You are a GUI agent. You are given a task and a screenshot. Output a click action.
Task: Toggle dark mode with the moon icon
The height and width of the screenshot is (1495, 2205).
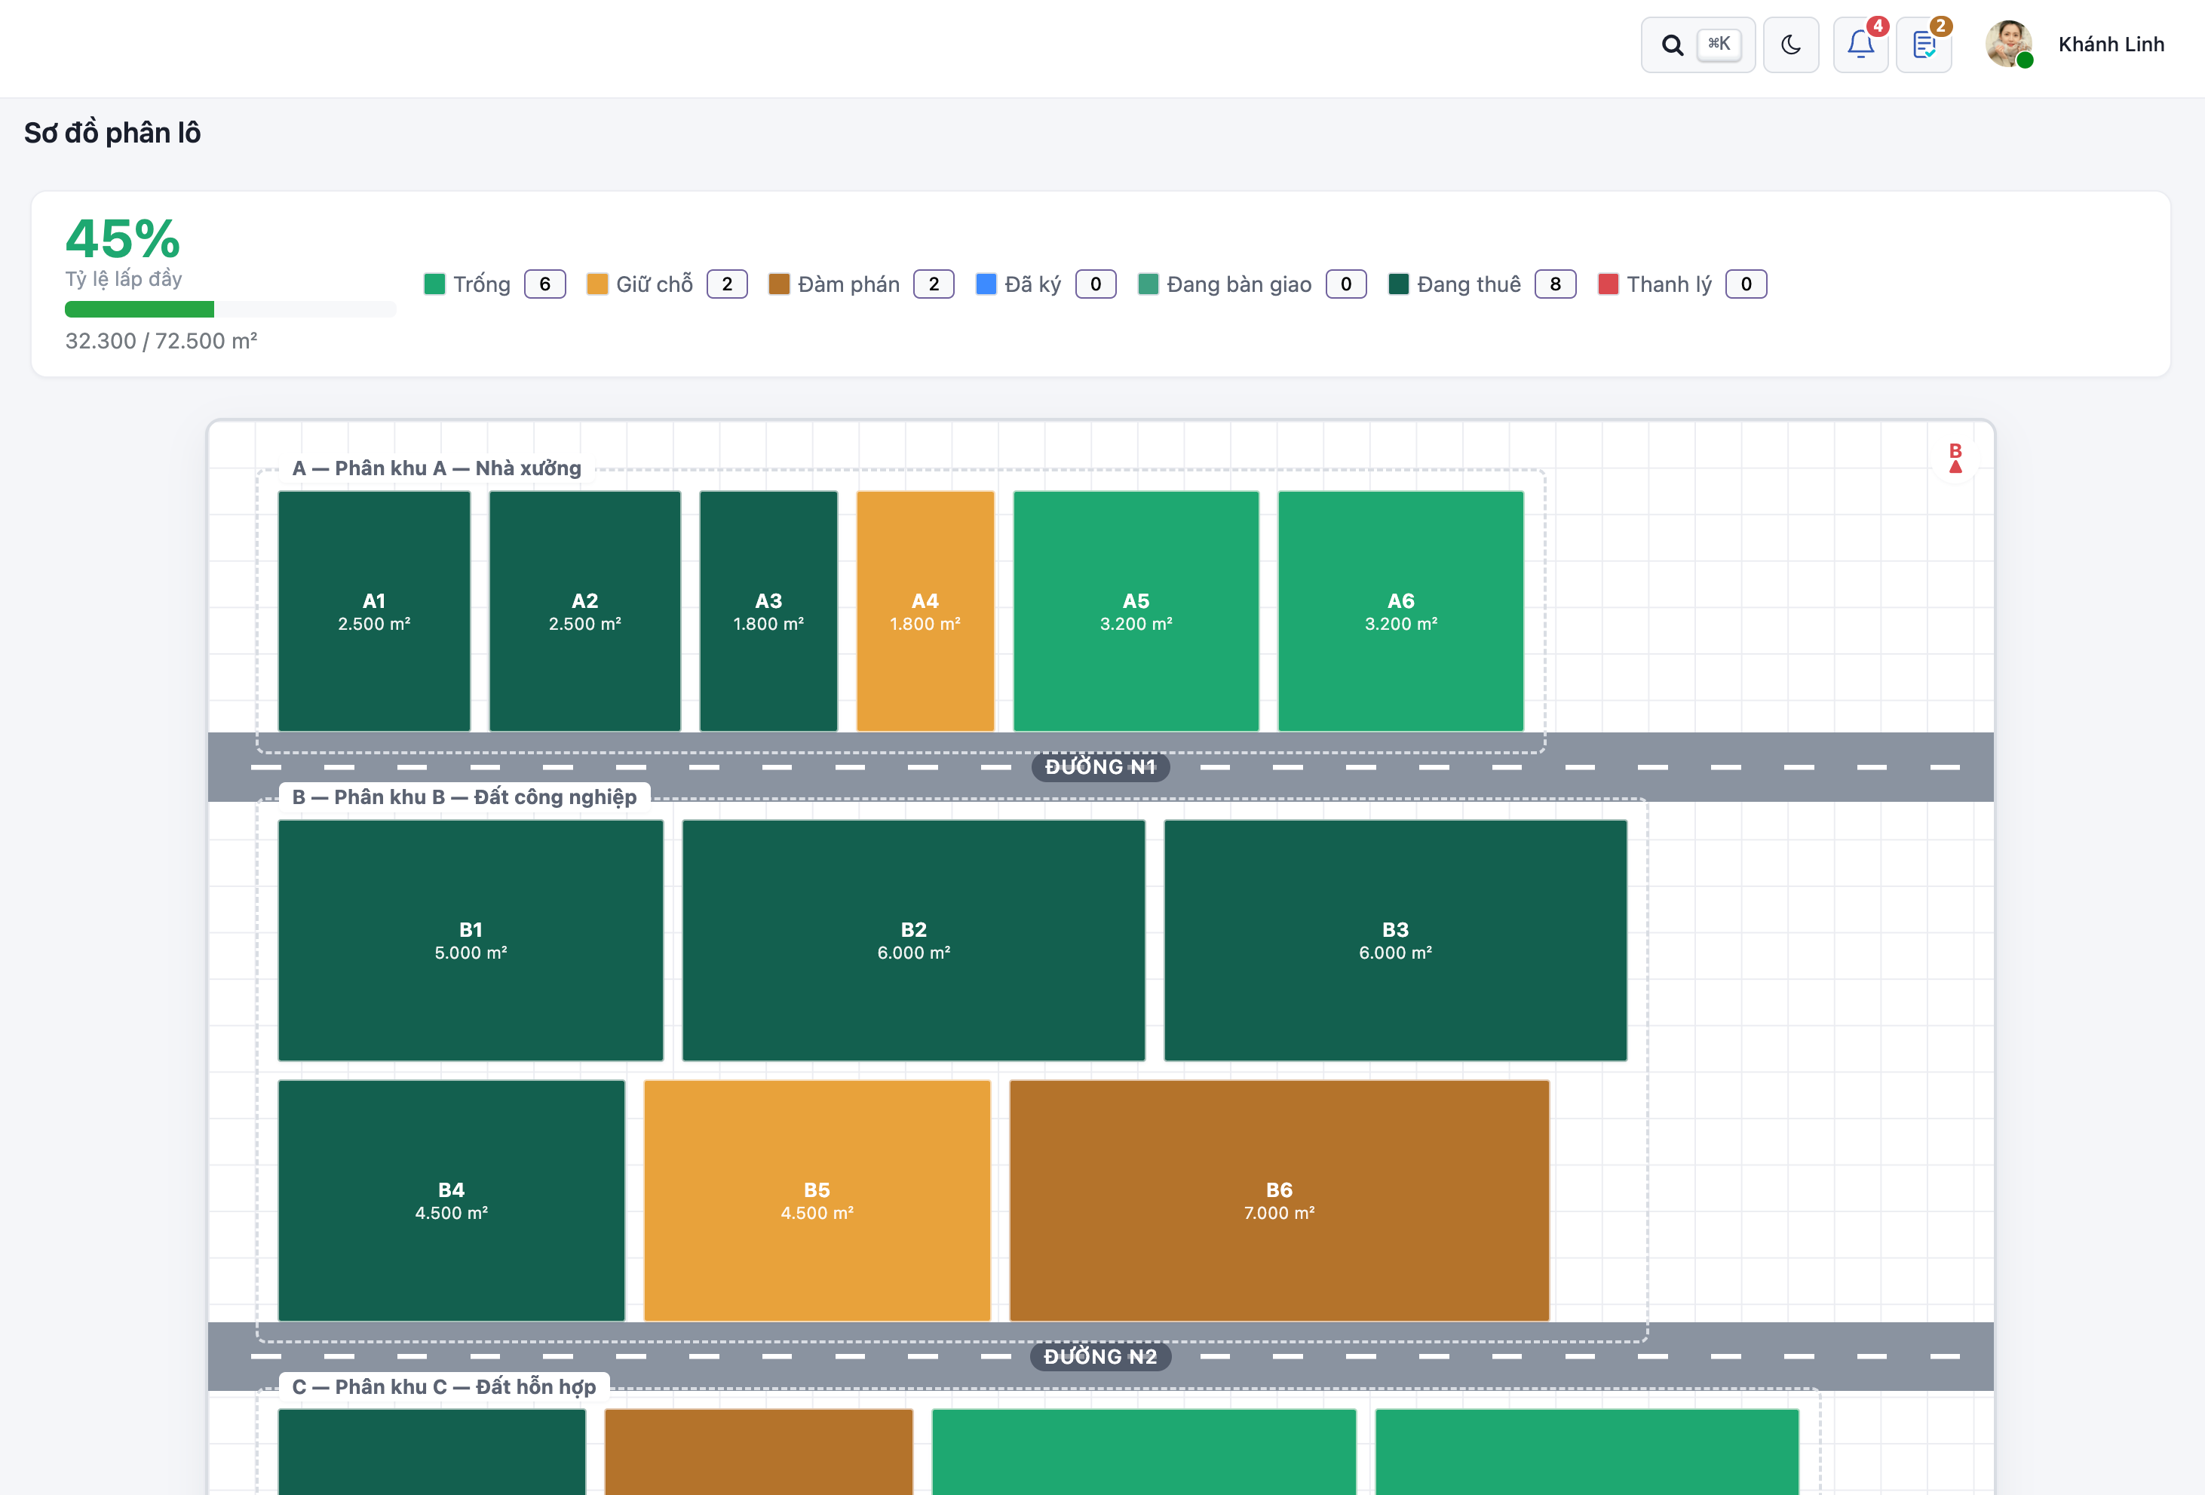pos(1790,45)
